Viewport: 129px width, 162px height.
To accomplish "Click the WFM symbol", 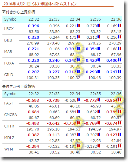I will [x=8, y=149].
